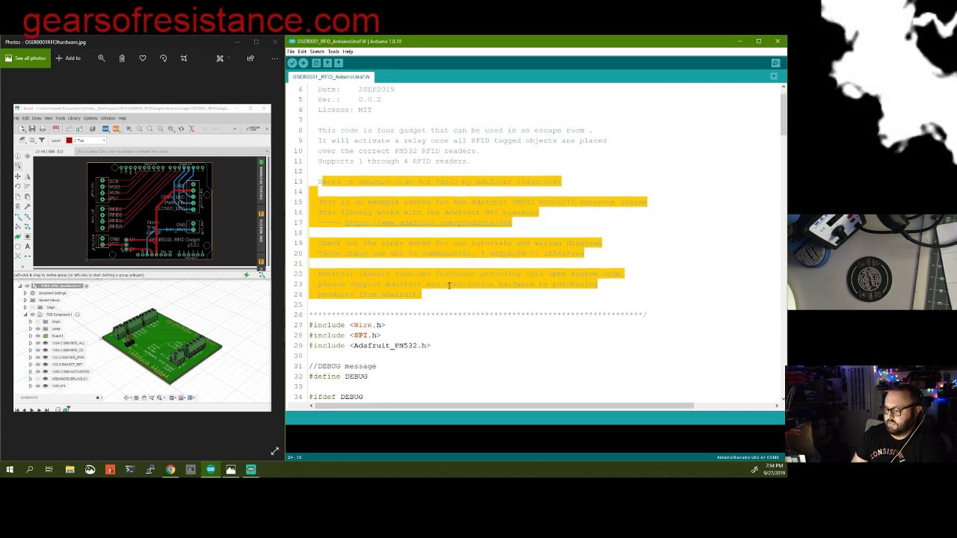Click the Favorite heart icon in Photos
The image size is (957, 538).
143,58
